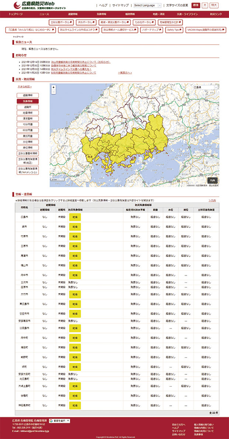Open the ハザードマップ button

(151, 30)
